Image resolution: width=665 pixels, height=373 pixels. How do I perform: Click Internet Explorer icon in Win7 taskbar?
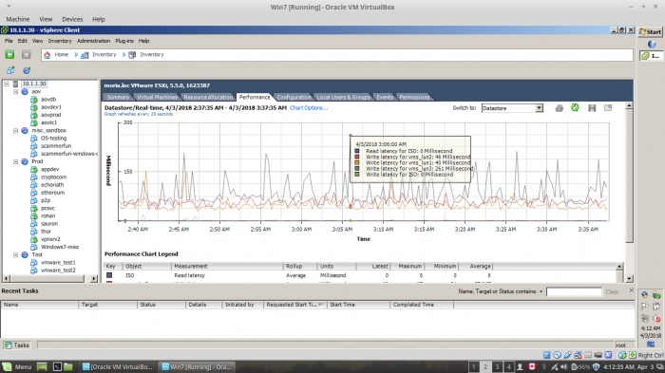point(652,44)
